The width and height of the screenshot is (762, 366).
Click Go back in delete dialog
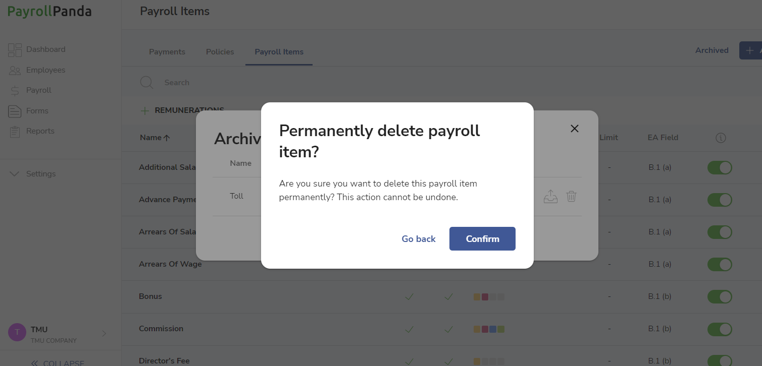[419, 239]
